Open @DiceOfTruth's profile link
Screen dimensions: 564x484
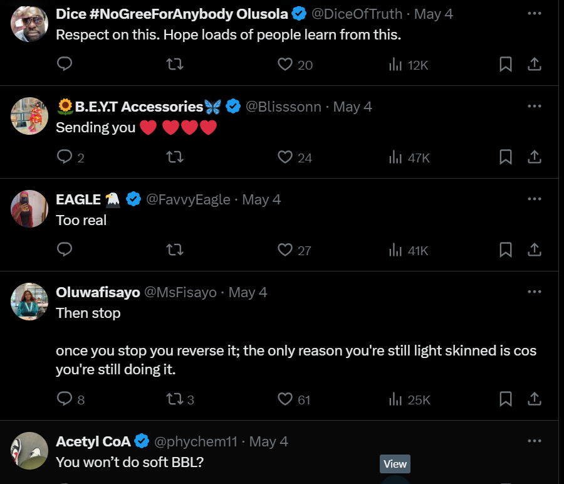pos(358,13)
